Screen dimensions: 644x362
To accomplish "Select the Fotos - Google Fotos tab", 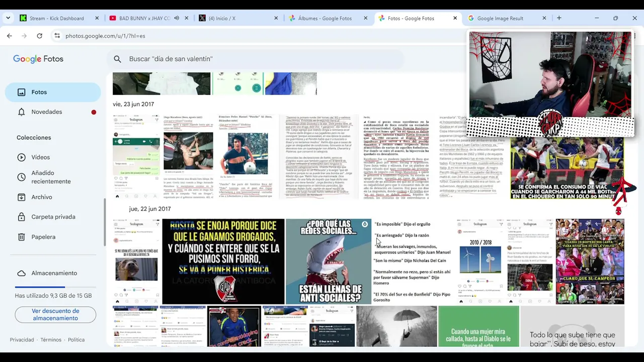I will 418,18.
